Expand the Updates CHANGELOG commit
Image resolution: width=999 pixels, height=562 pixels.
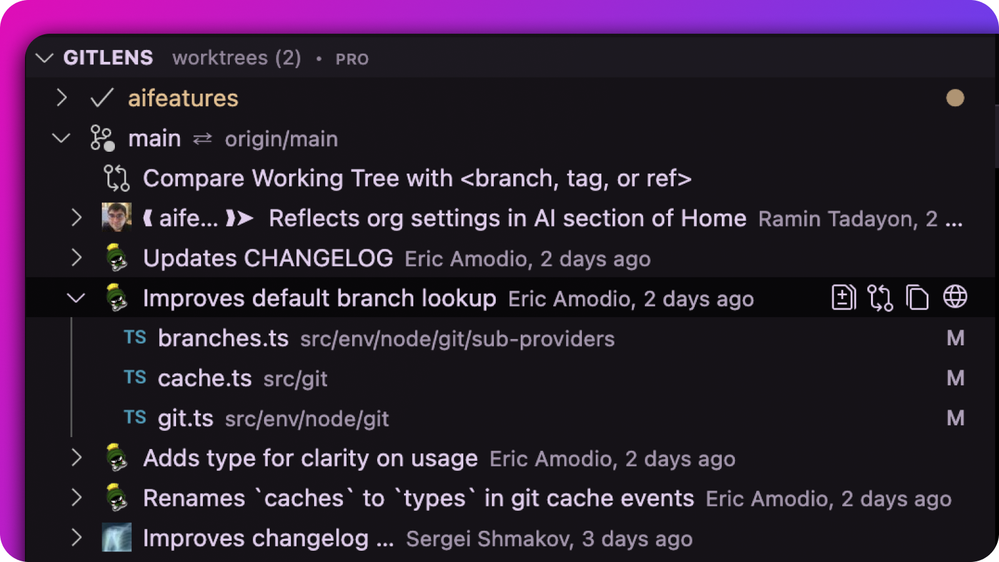[x=76, y=258]
